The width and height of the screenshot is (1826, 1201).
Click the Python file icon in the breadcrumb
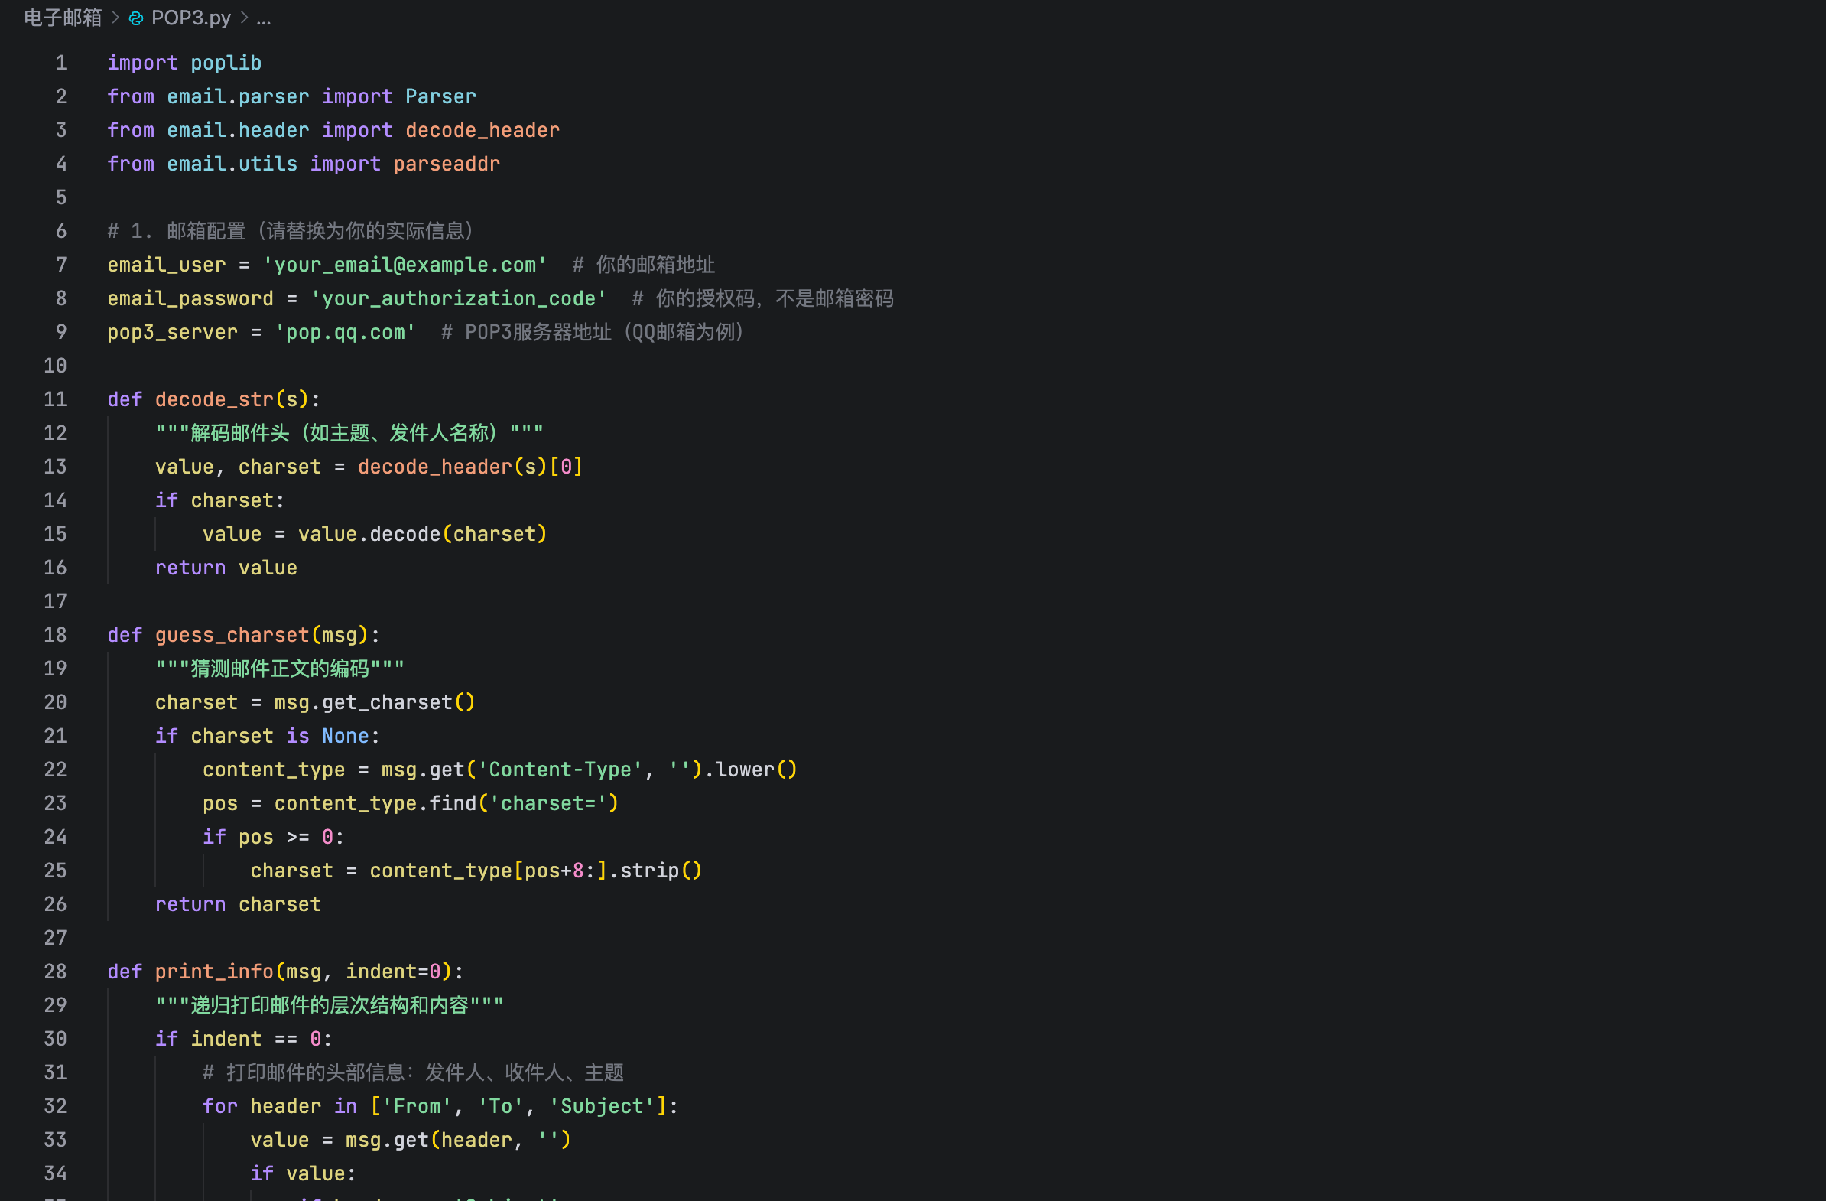point(136,18)
